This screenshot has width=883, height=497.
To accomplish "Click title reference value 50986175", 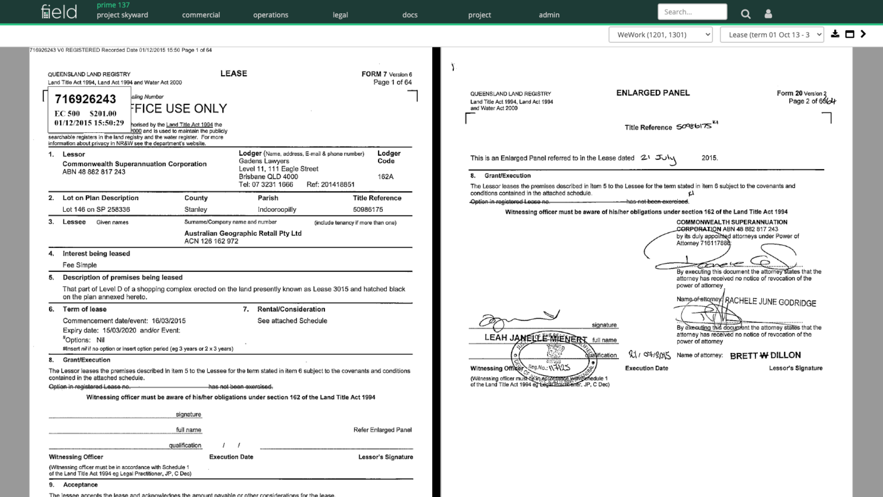I will click(368, 209).
